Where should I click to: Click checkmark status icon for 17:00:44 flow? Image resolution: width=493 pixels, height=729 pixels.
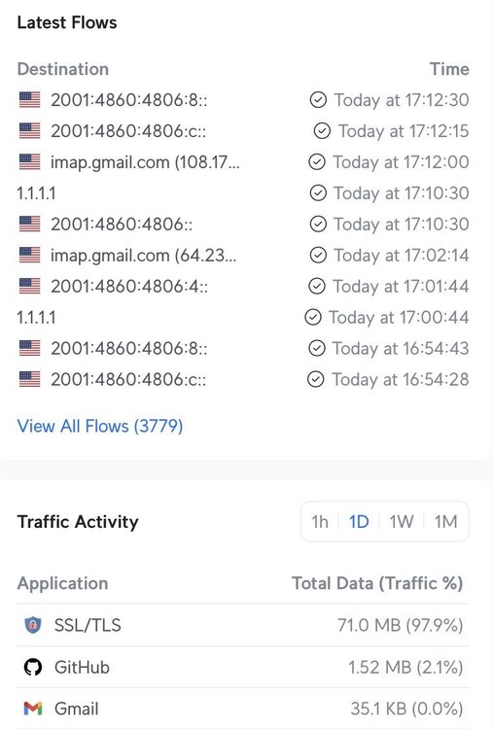click(x=312, y=318)
